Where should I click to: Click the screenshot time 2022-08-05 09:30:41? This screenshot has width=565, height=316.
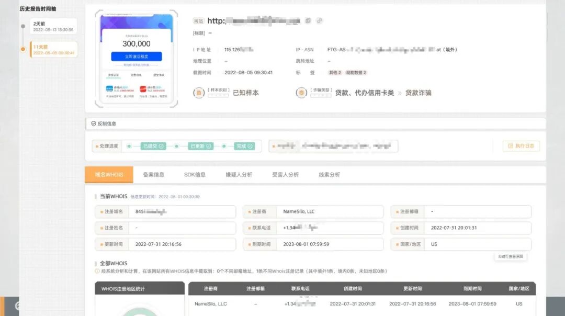(x=248, y=72)
